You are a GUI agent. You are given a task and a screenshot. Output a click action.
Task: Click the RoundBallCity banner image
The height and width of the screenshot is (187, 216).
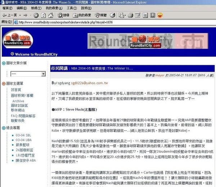point(148,41)
